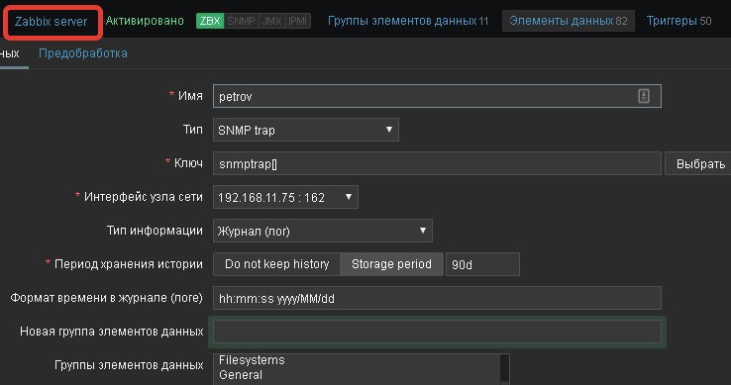Select Storage period option
The width and height of the screenshot is (731, 385).
click(391, 264)
